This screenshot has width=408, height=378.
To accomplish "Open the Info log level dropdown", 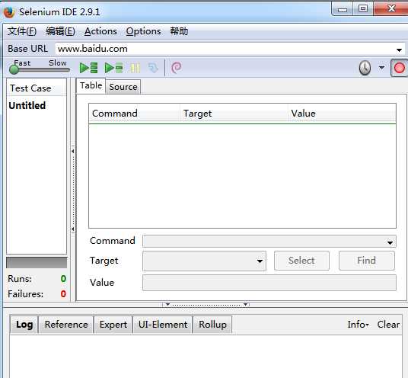I will coord(359,325).
